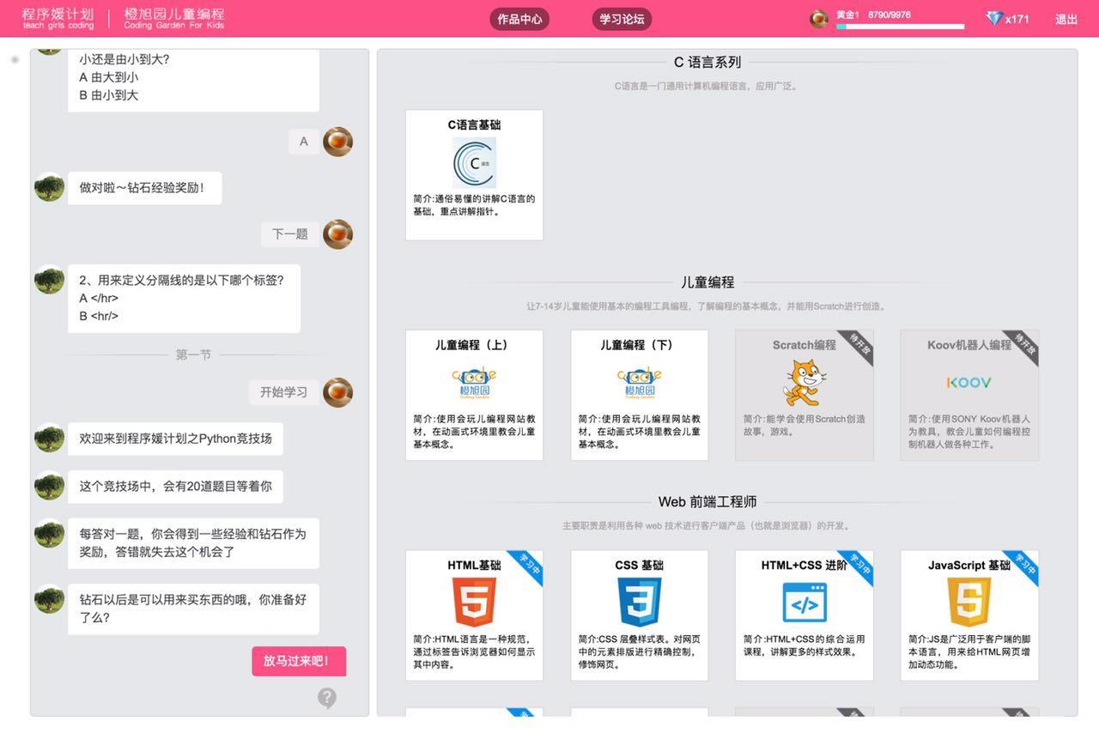Click the JavaScript shield icon

pyautogui.click(x=969, y=602)
